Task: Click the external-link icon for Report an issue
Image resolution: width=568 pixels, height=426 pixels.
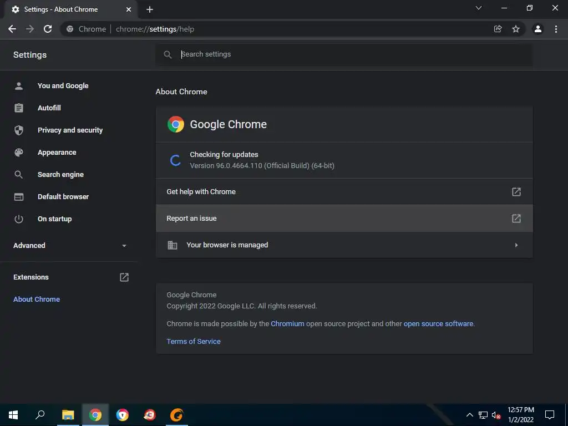Action: pos(516,219)
